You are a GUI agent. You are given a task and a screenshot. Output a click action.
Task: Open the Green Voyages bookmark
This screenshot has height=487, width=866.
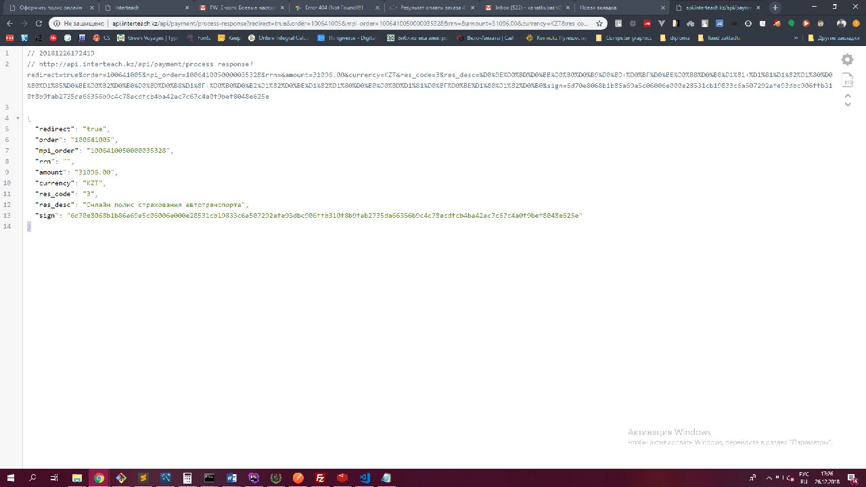147,38
